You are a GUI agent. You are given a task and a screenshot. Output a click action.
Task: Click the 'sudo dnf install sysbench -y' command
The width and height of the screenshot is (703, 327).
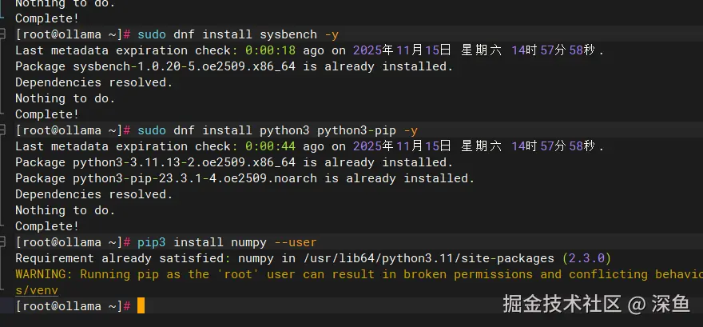[x=238, y=34]
